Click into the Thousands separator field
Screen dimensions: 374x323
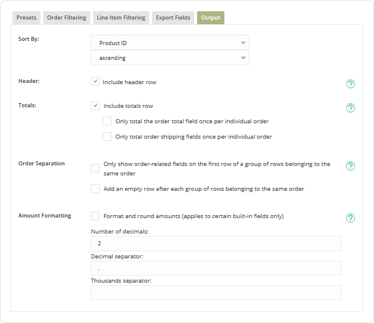tap(215, 293)
